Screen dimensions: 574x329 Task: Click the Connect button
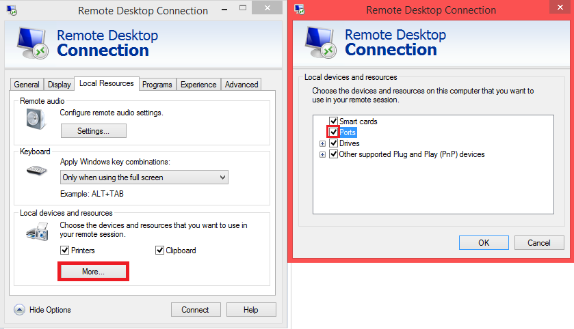pyautogui.click(x=196, y=310)
